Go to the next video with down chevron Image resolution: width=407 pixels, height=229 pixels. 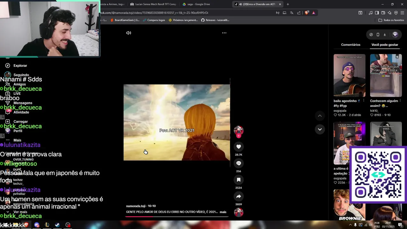[x=320, y=129]
